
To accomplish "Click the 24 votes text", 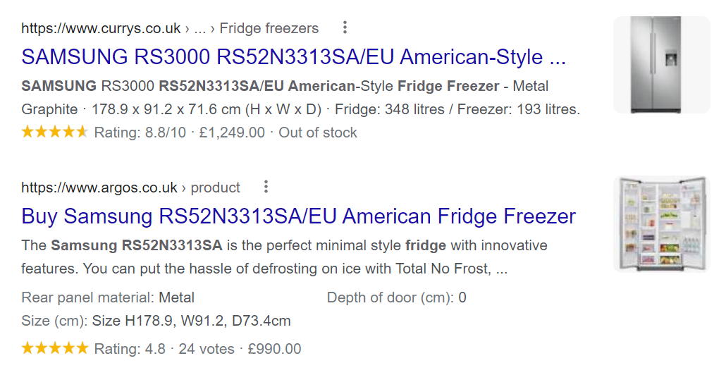I will pos(206,349).
